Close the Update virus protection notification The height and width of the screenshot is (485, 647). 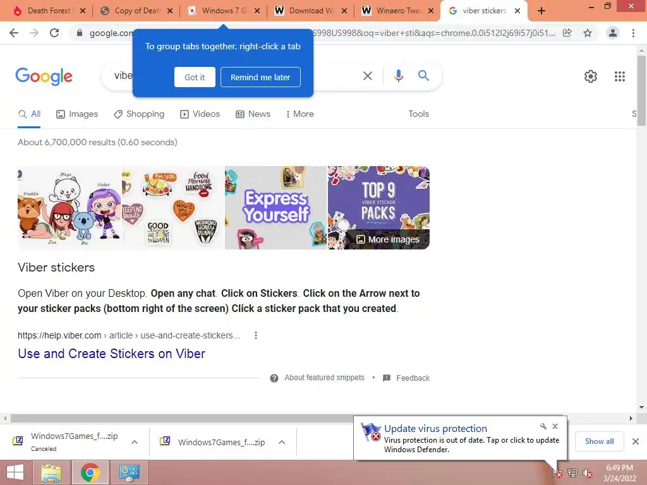click(x=555, y=426)
